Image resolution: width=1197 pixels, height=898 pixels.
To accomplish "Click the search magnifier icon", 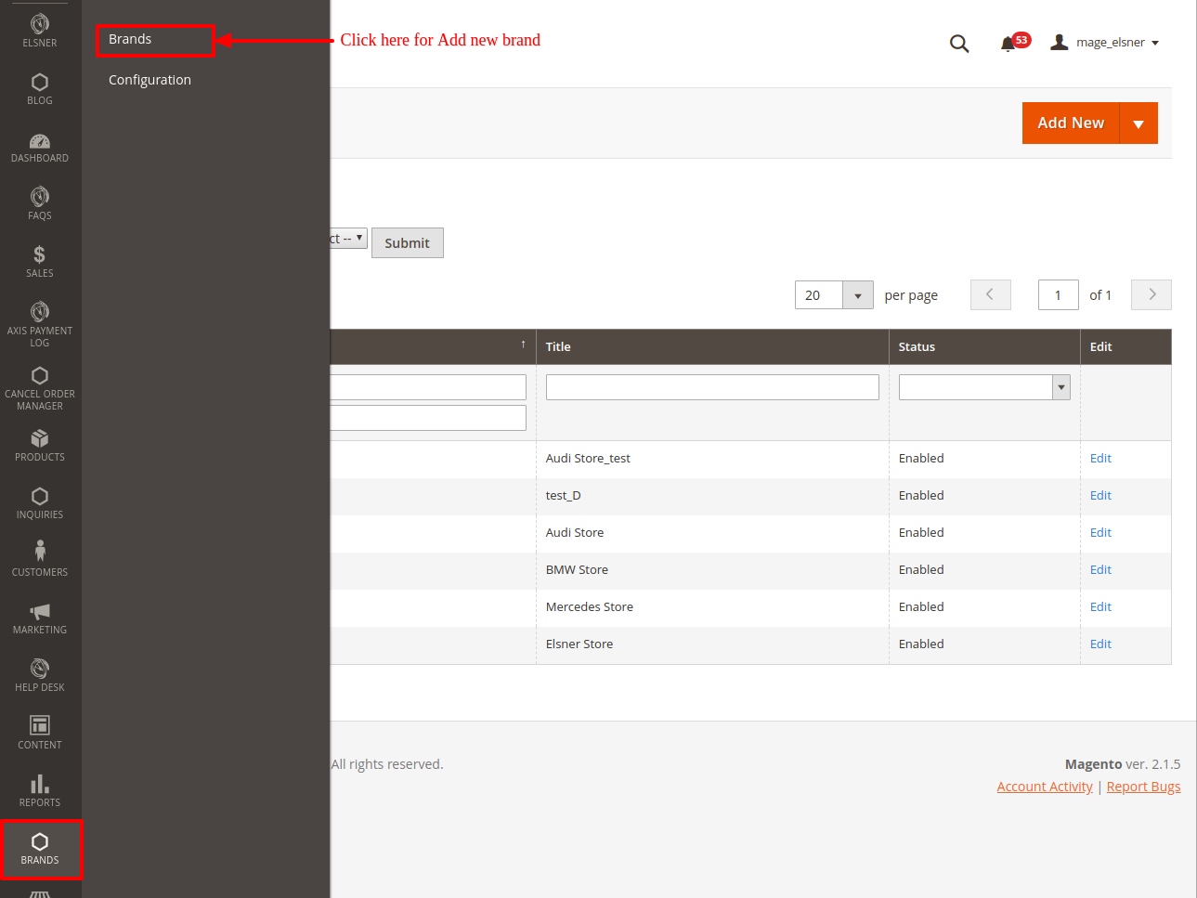I will [x=959, y=44].
